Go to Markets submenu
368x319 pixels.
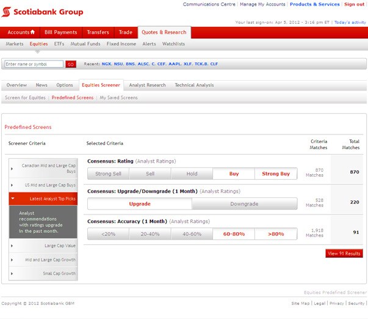point(15,44)
